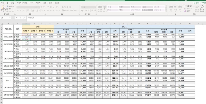The height and width of the screenshot is (104, 206).
Task: Open the Paste options dropdown arrow
Action: pos(3,11)
